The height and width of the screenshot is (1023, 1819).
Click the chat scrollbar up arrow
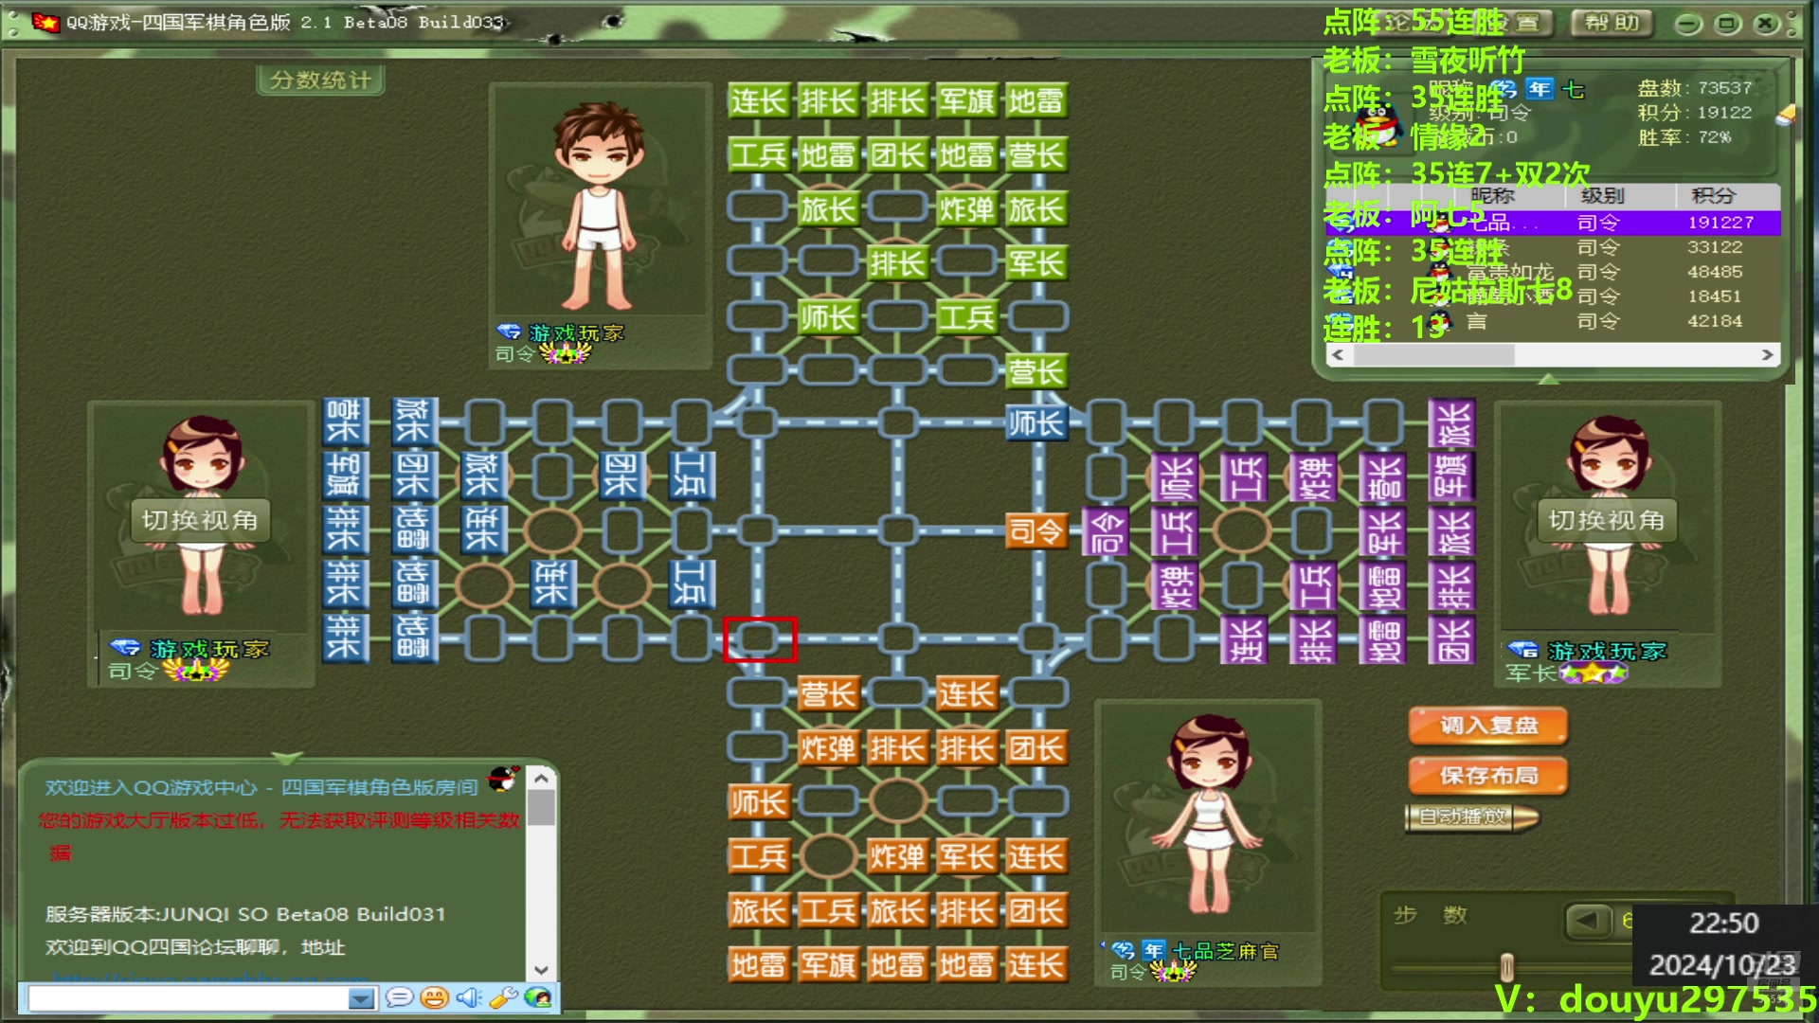(x=541, y=779)
